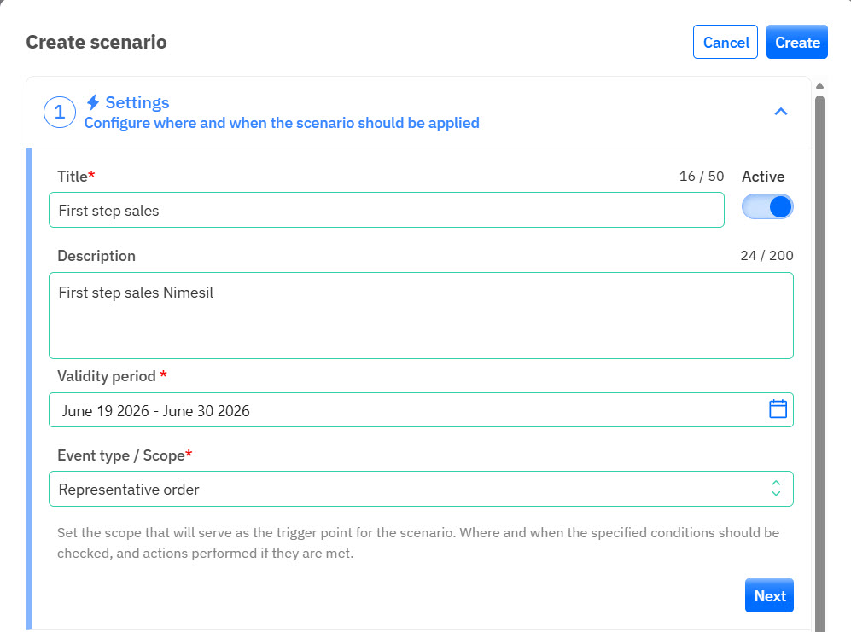This screenshot has height=632, width=851.
Task: Open the Event type / Scope dropdown
Action: (x=421, y=489)
